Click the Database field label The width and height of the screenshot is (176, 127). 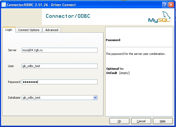(x=14, y=98)
